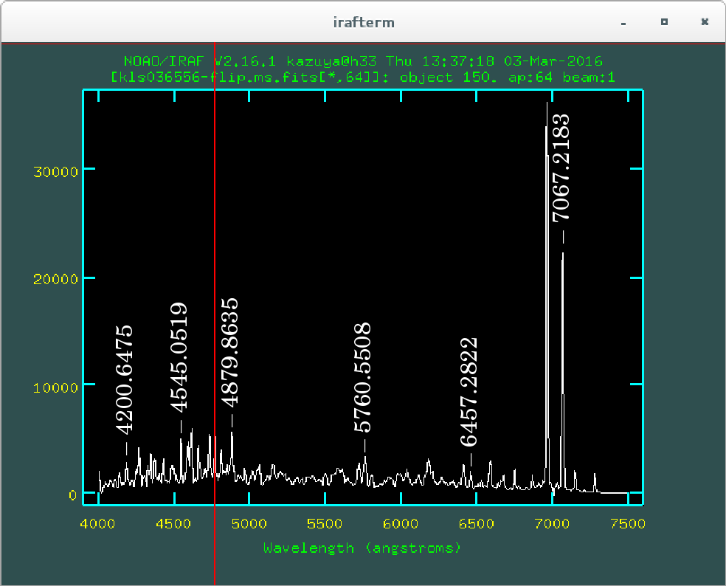Image resolution: width=726 pixels, height=586 pixels.
Task: Close the irafterm window
Action: point(705,22)
